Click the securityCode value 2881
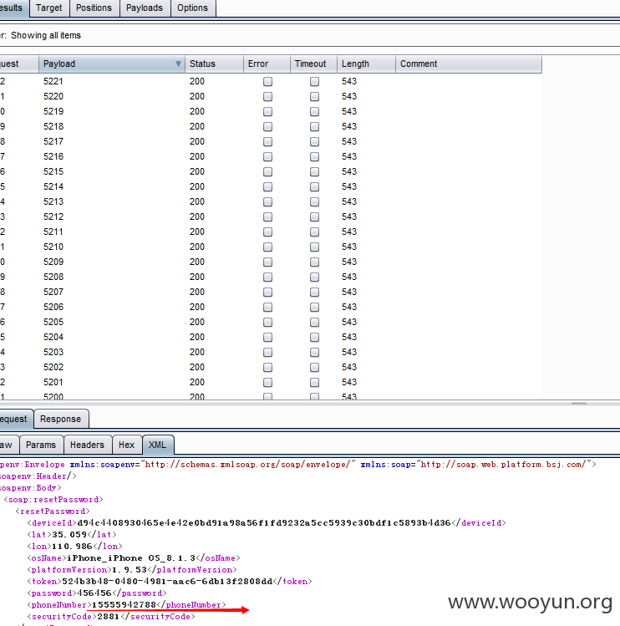The width and height of the screenshot is (620, 626). point(109,617)
